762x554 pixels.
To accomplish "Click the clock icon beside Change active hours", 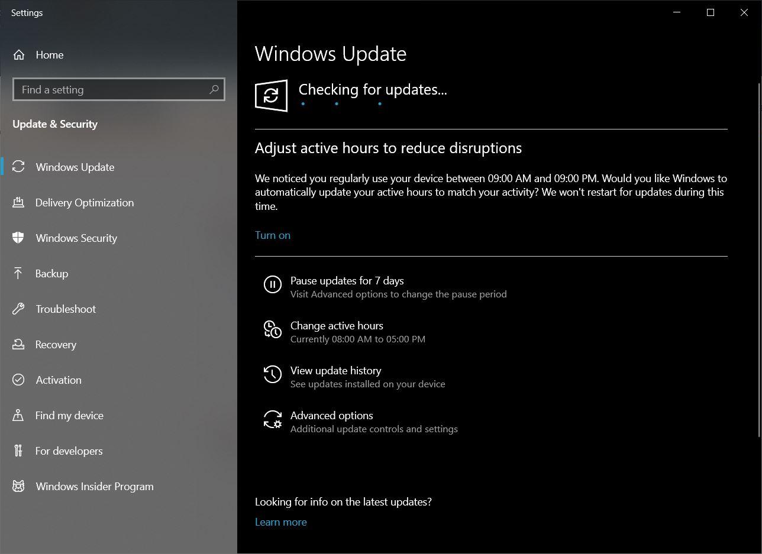I will tap(272, 329).
